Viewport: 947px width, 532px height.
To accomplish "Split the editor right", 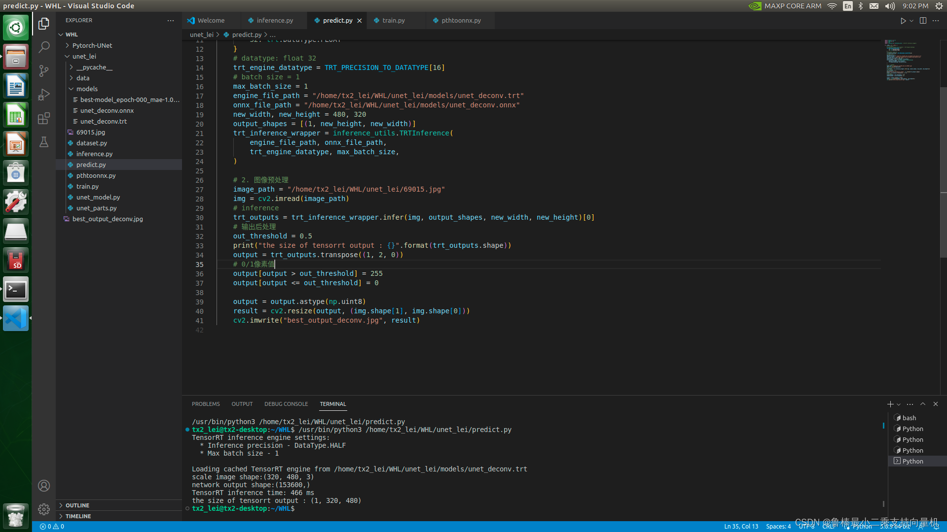I will coord(923,21).
